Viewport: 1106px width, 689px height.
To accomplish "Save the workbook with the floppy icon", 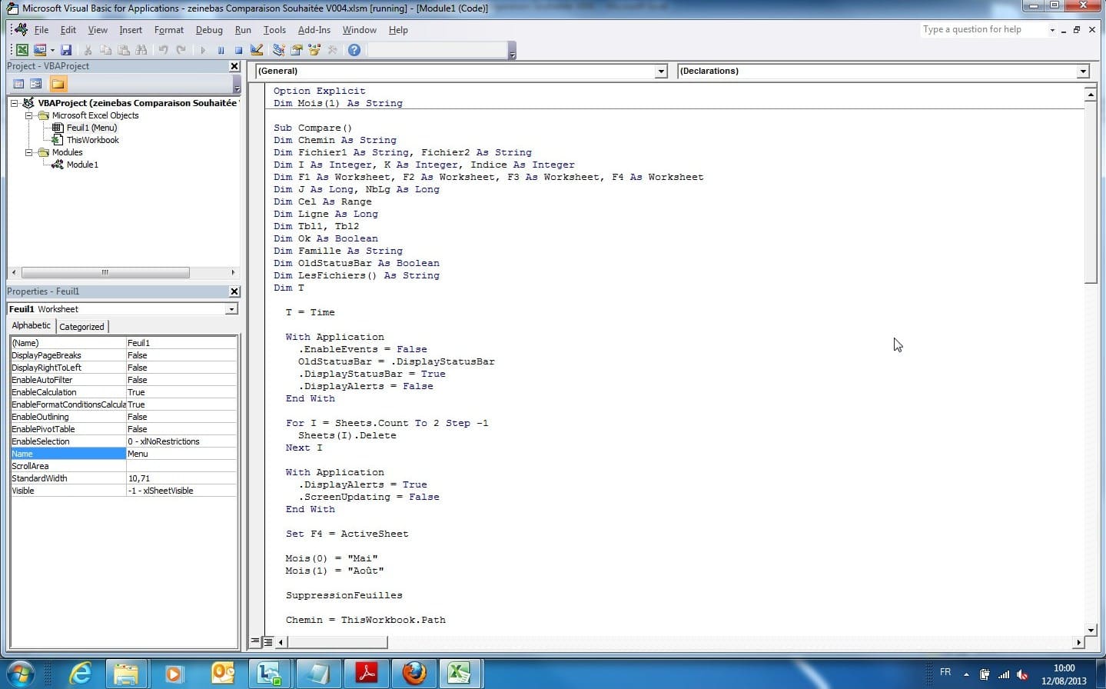I will pos(66,50).
